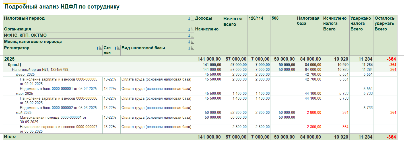Click sort icon beside Вид налоговой базы
404x144 pixels.
pos(191,48)
